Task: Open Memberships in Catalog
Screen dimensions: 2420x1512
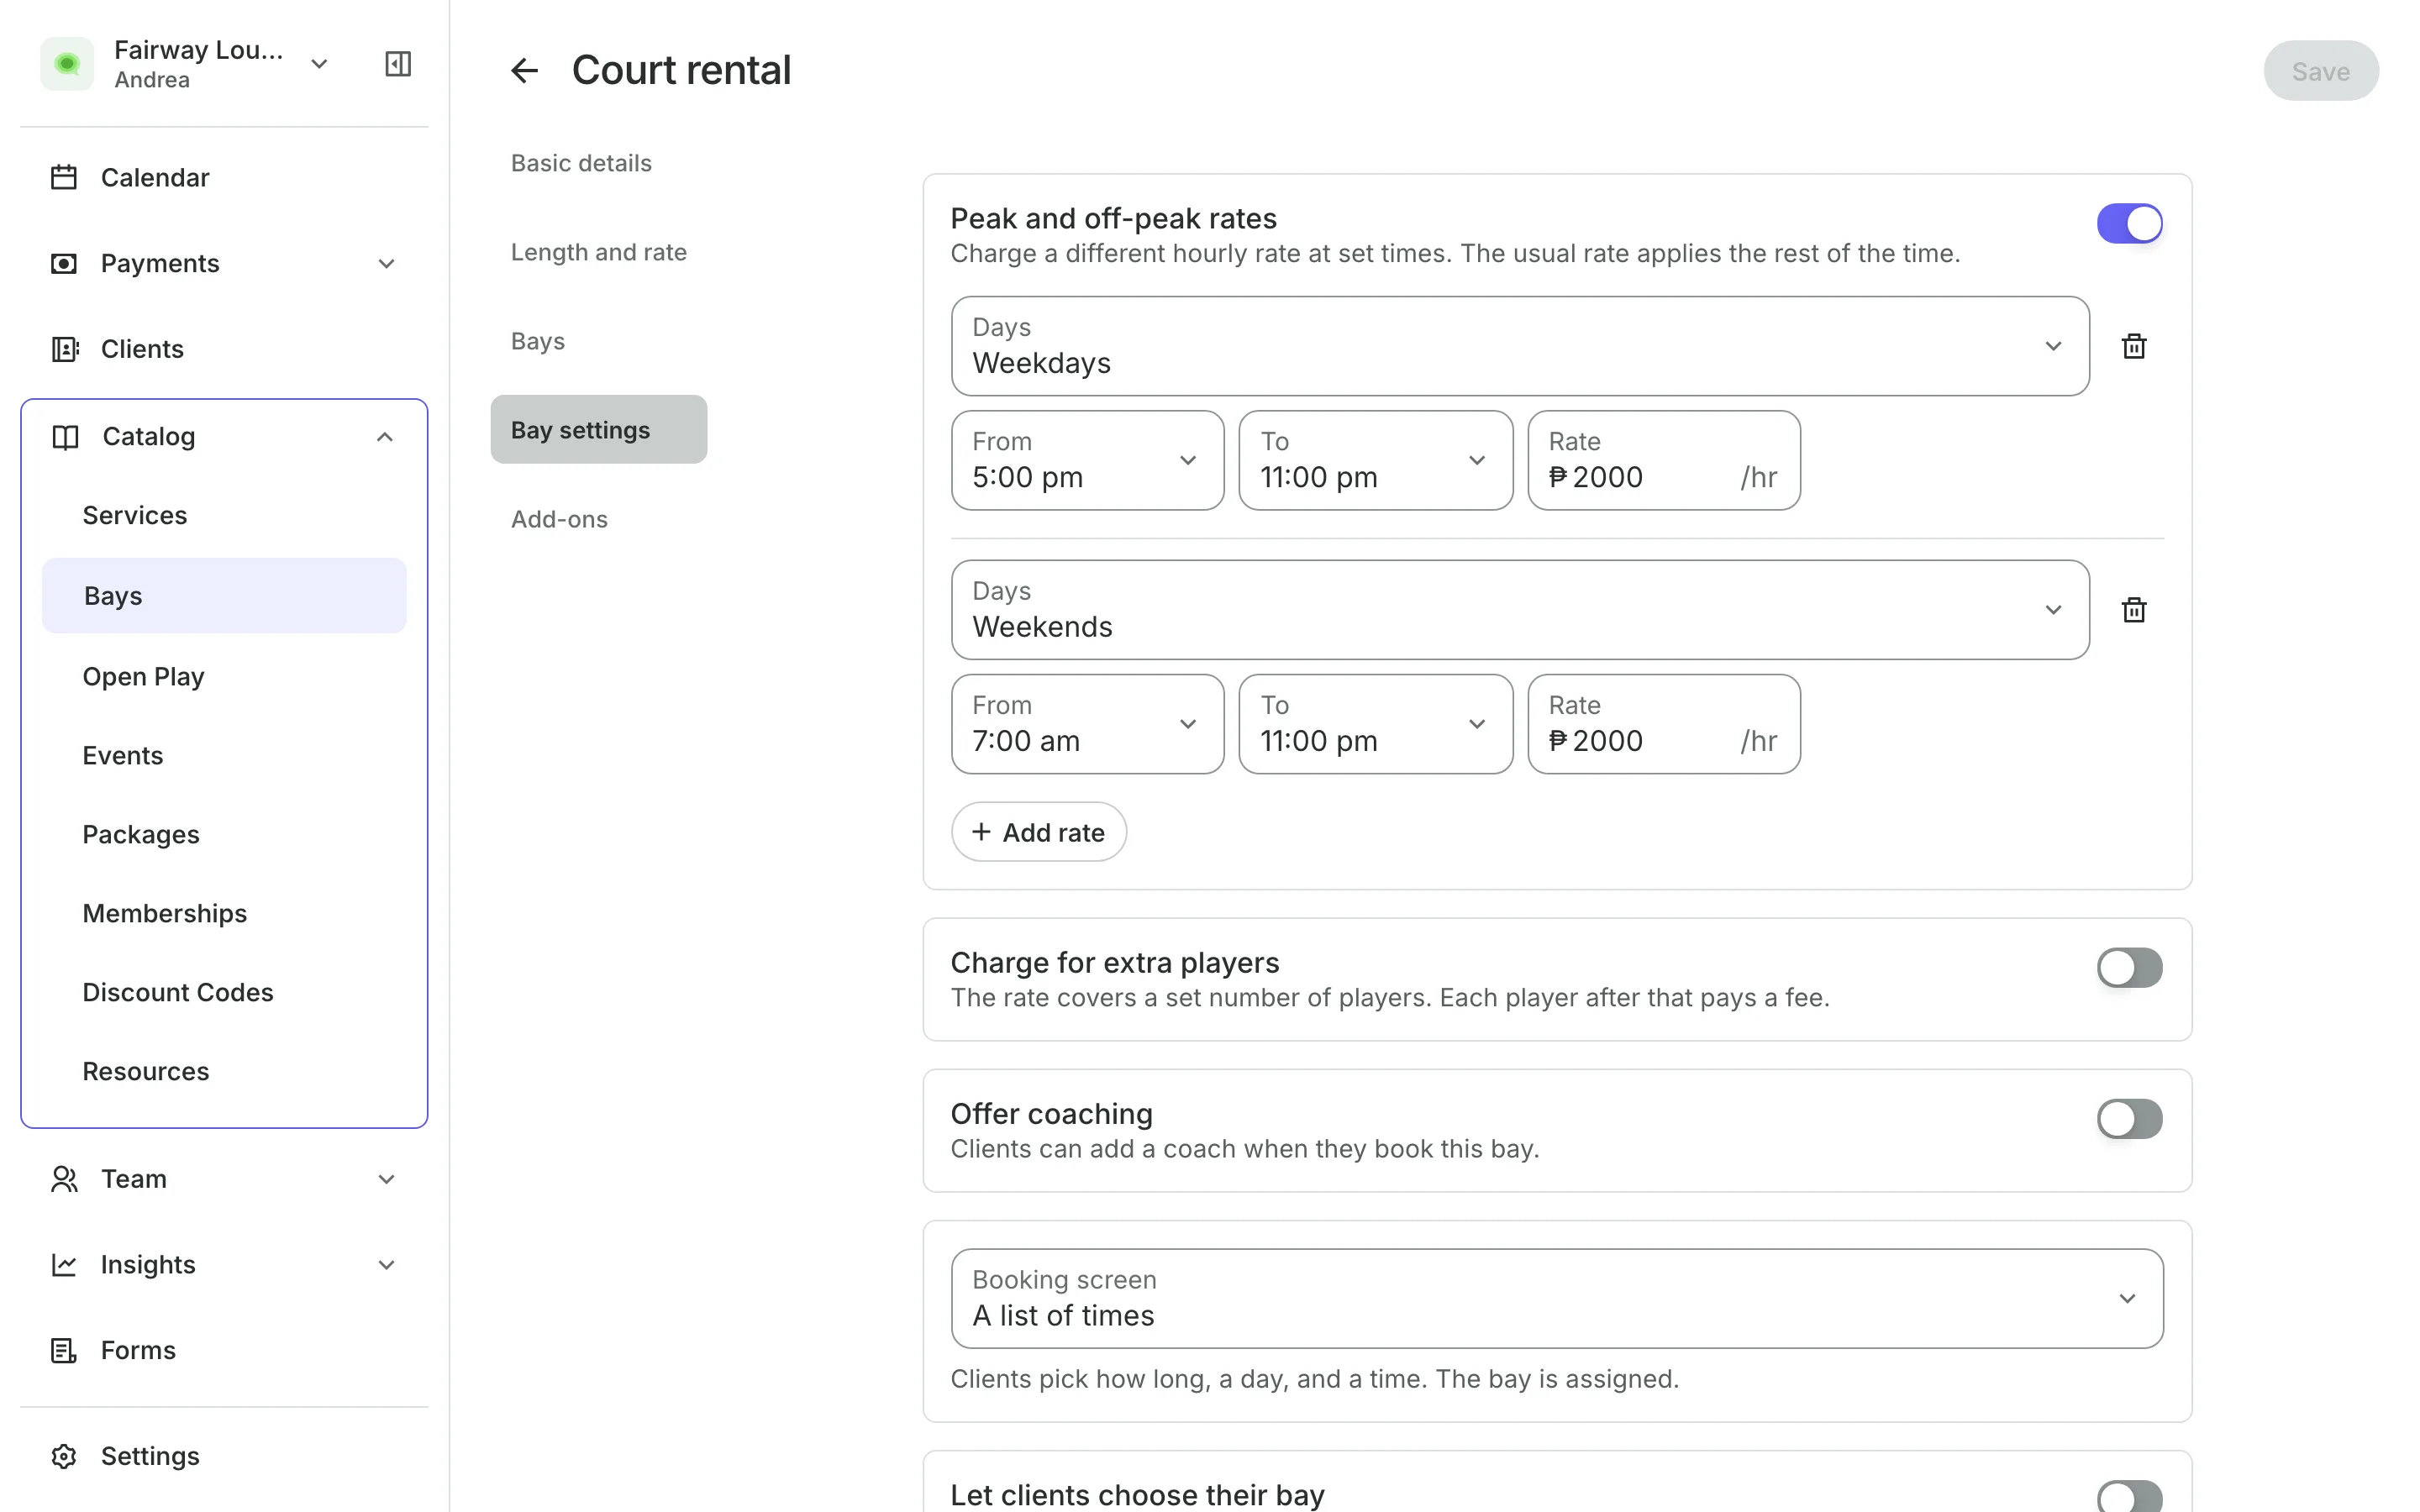Action: 224,913
